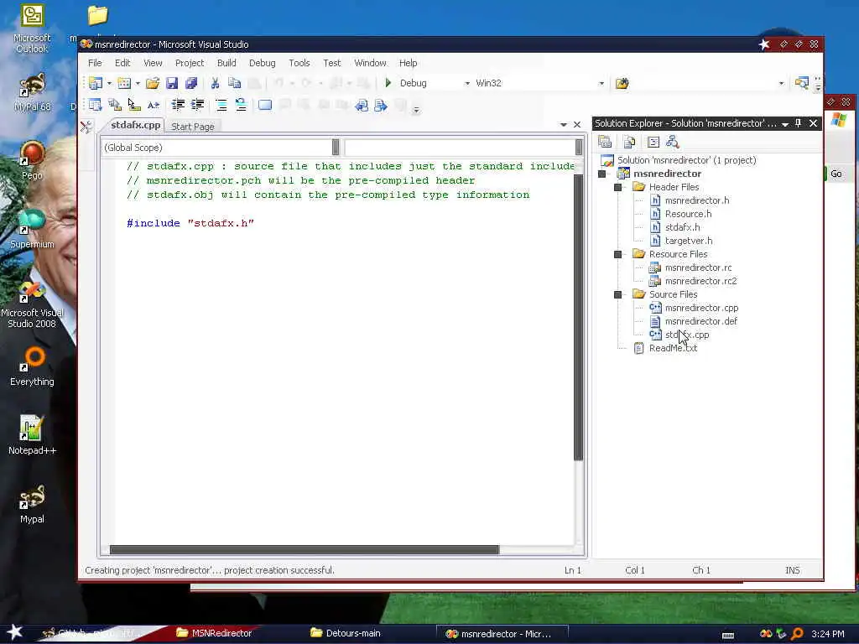Start debugging with the green play arrow
859x644 pixels.
point(388,83)
